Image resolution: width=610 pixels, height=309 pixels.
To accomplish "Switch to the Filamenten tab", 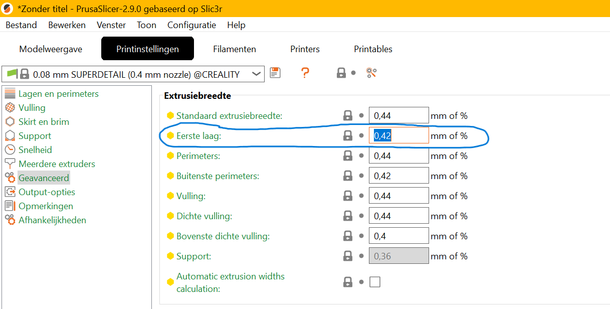I will 235,49.
